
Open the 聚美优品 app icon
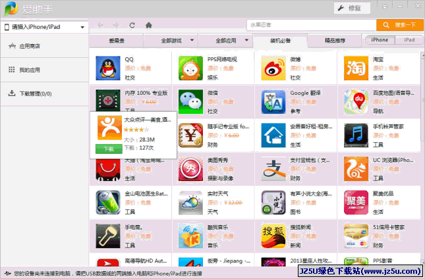pyautogui.click(x=356, y=203)
